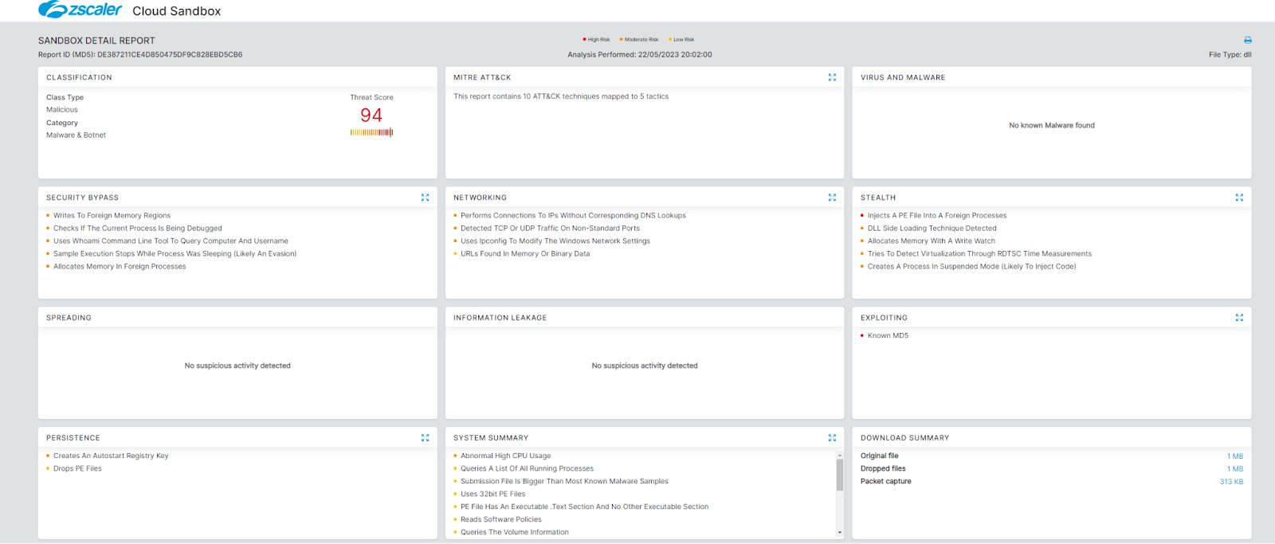This screenshot has width=1275, height=544.
Task: Expand the Networking panel
Action: point(832,198)
